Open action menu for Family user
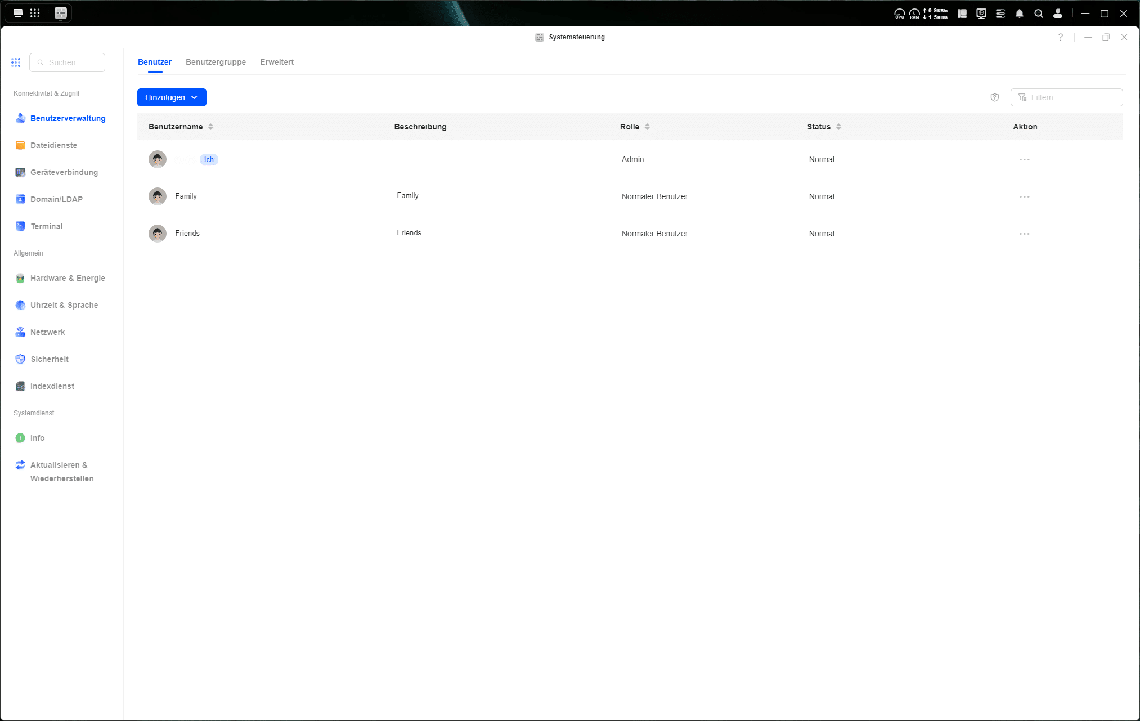Image resolution: width=1140 pixels, height=721 pixels. pyautogui.click(x=1024, y=197)
